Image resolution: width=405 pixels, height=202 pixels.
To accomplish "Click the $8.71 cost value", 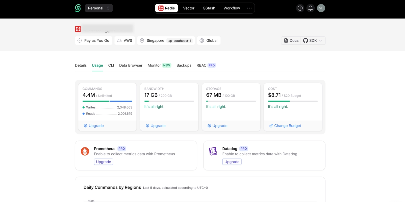I will tap(274, 95).
